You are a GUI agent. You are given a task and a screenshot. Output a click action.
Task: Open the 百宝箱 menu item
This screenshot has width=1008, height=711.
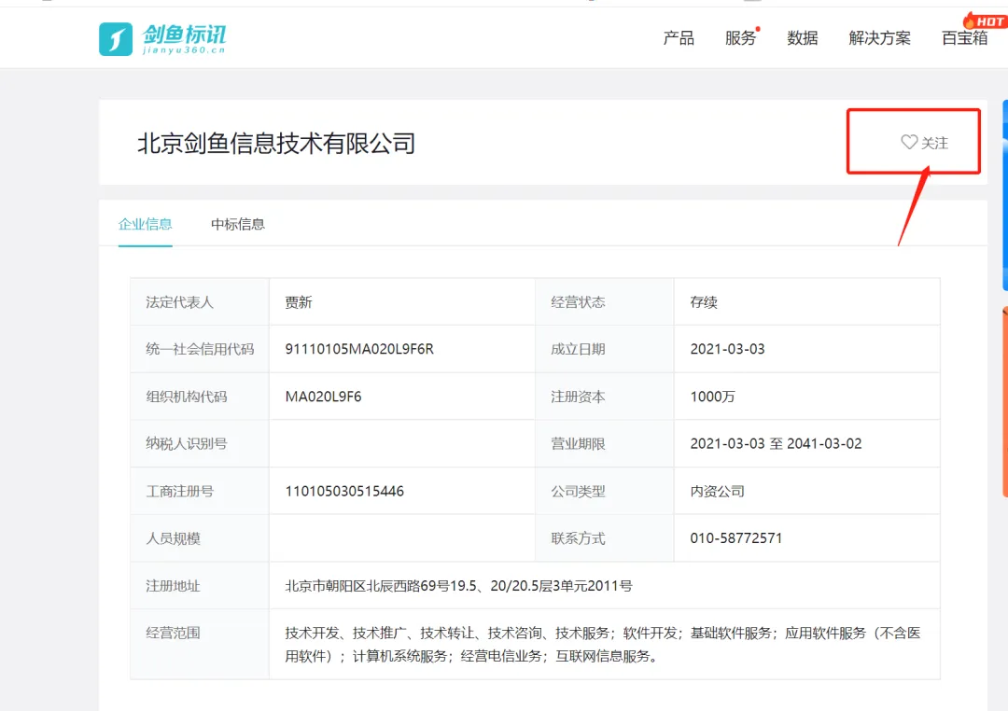964,38
